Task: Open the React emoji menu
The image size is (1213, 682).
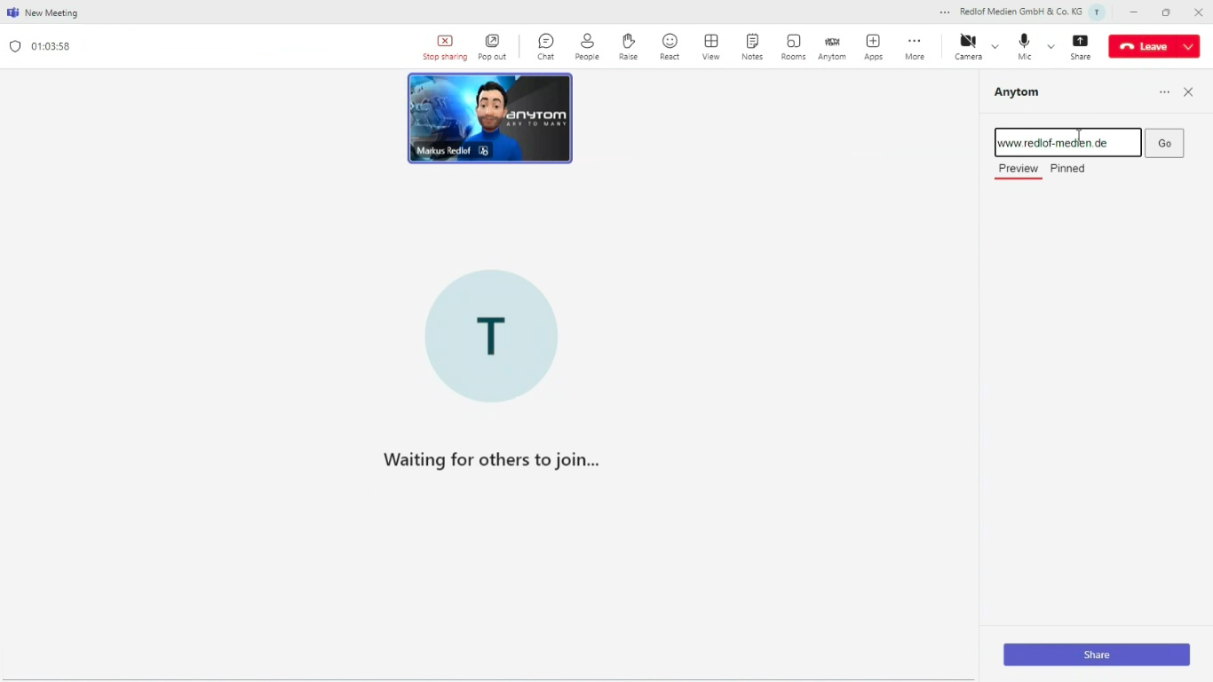Action: tap(670, 46)
